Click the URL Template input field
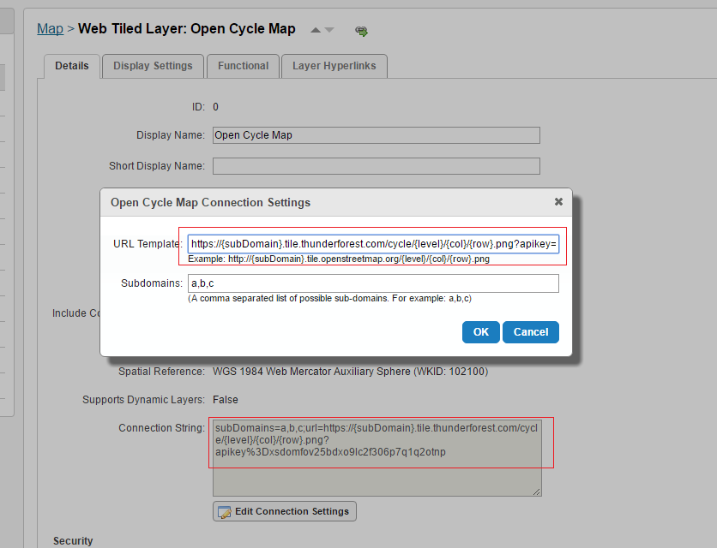Viewport: 717px width, 548px height. [373, 244]
